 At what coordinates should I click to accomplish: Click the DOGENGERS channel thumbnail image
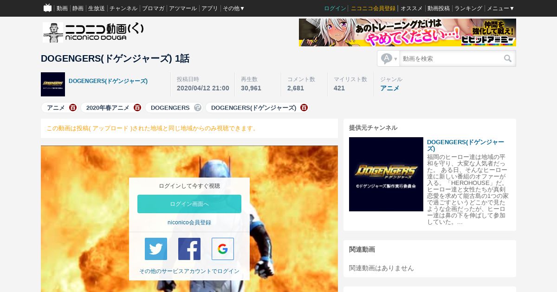pos(386,174)
